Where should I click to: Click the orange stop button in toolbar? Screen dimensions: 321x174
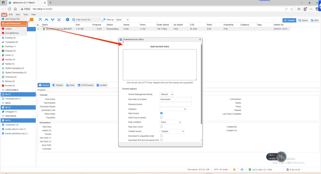tap(32, 20)
